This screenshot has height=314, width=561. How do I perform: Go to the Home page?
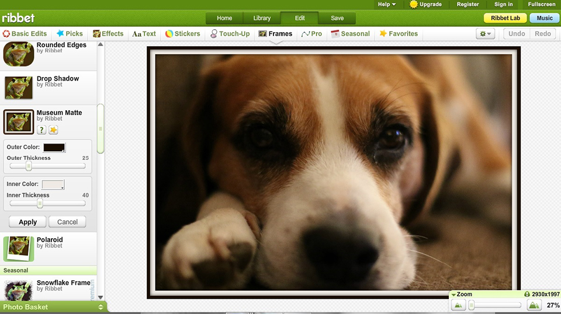tap(224, 18)
